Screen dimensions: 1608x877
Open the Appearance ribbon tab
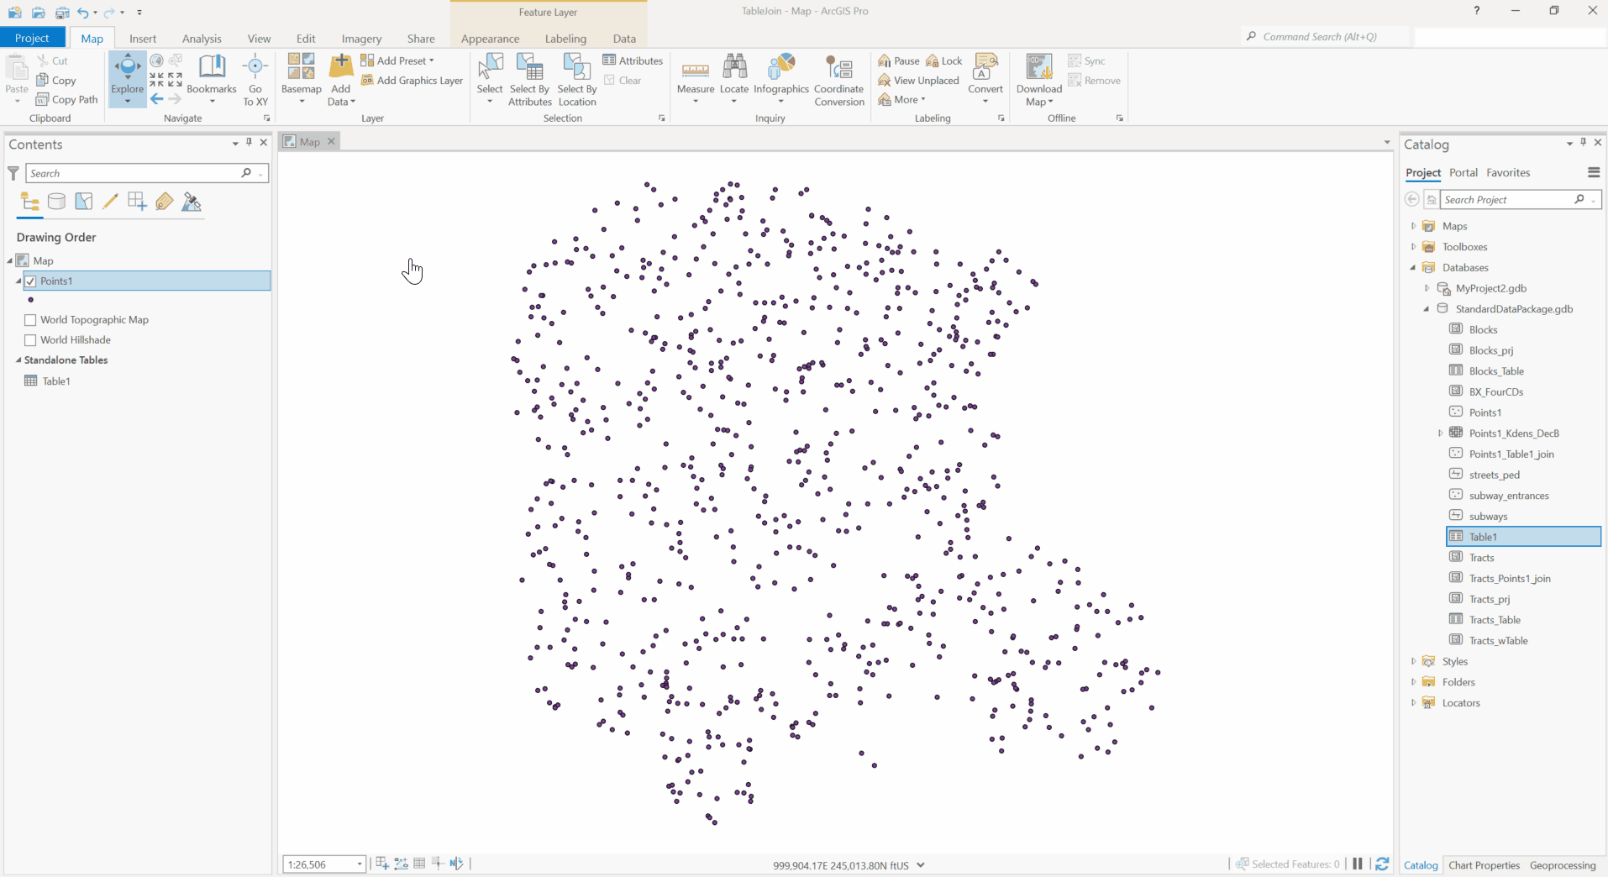pyautogui.click(x=490, y=39)
